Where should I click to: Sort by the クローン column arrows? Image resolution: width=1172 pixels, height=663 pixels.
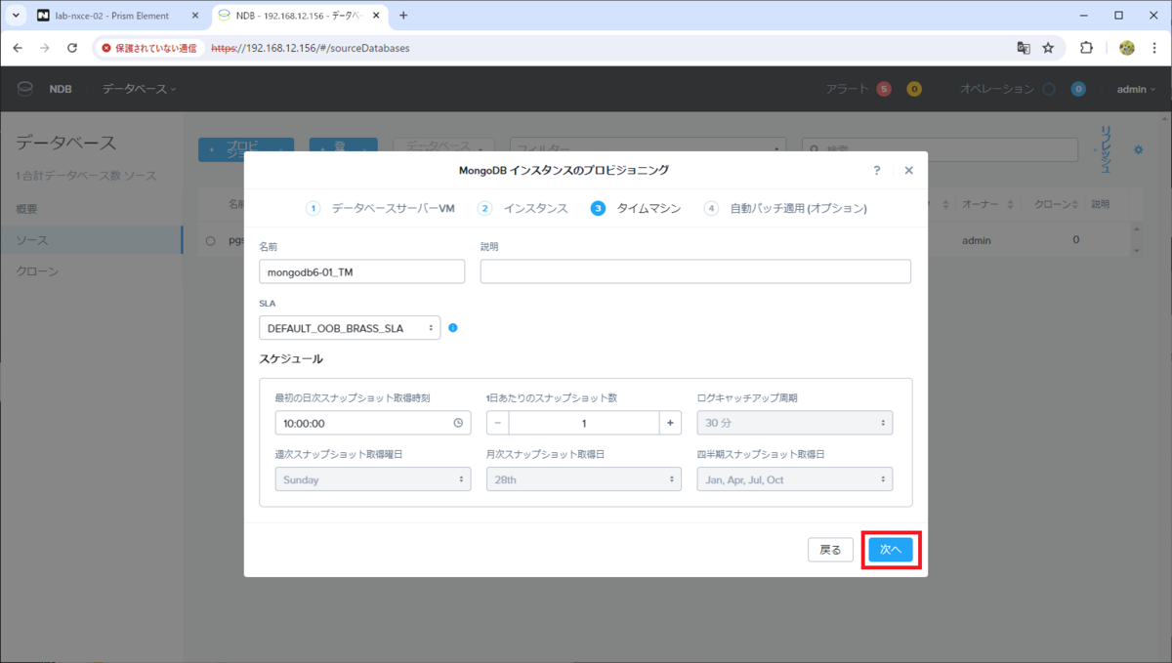(x=1077, y=204)
